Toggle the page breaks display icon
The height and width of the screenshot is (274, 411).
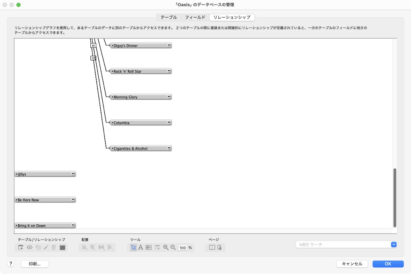tap(212, 248)
